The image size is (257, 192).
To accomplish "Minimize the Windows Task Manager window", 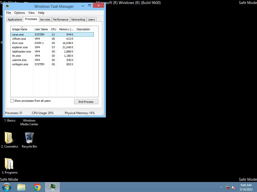I will [x=83, y=6].
